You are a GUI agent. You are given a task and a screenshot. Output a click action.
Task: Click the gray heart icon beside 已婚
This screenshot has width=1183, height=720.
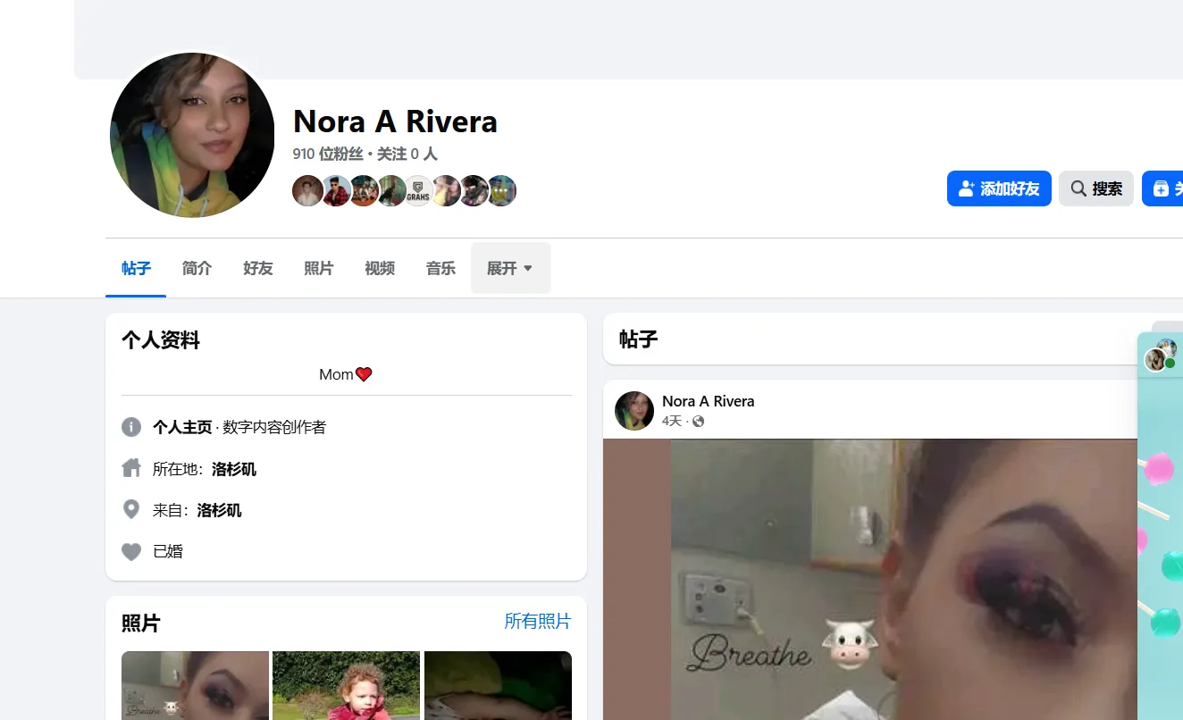pyautogui.click(x=131, y=551)
